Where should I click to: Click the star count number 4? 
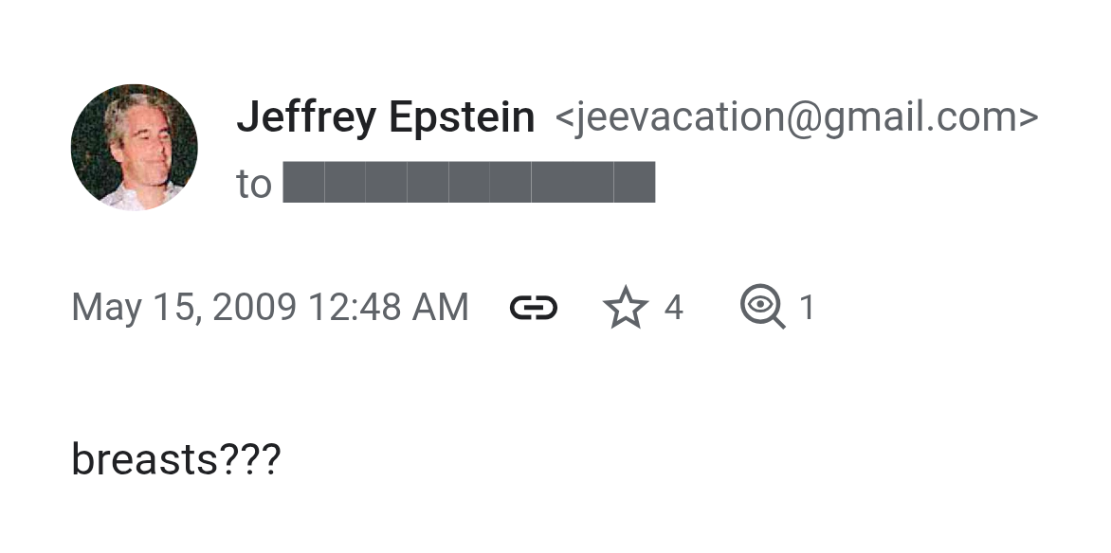(673, 308)
